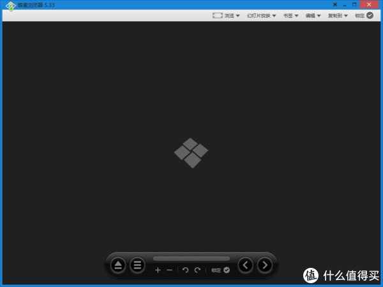The height and width of the screenshot is (287, 383).
Task: Expand the 浏览 dropdown menu
Action: coord(232,15)
